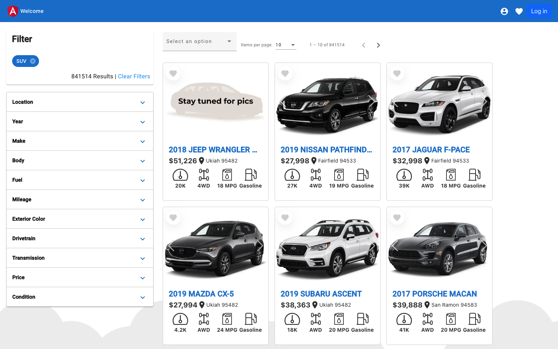Screen dimensions: 558x349
Task: Open saved favorites heart in top navigation
Action: 519,11
